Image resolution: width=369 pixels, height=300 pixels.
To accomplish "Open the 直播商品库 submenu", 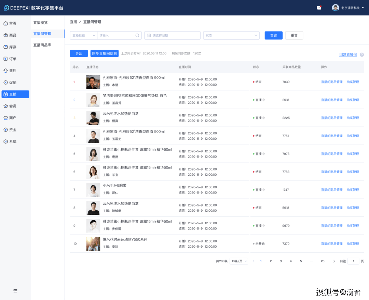I will click(x=42, y=45).
